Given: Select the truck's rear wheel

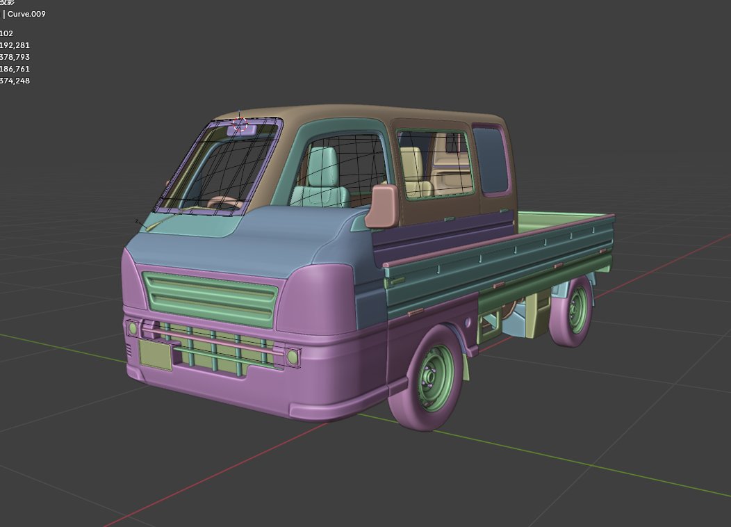Looking at the screenshot, I should [x=572, y=311].
